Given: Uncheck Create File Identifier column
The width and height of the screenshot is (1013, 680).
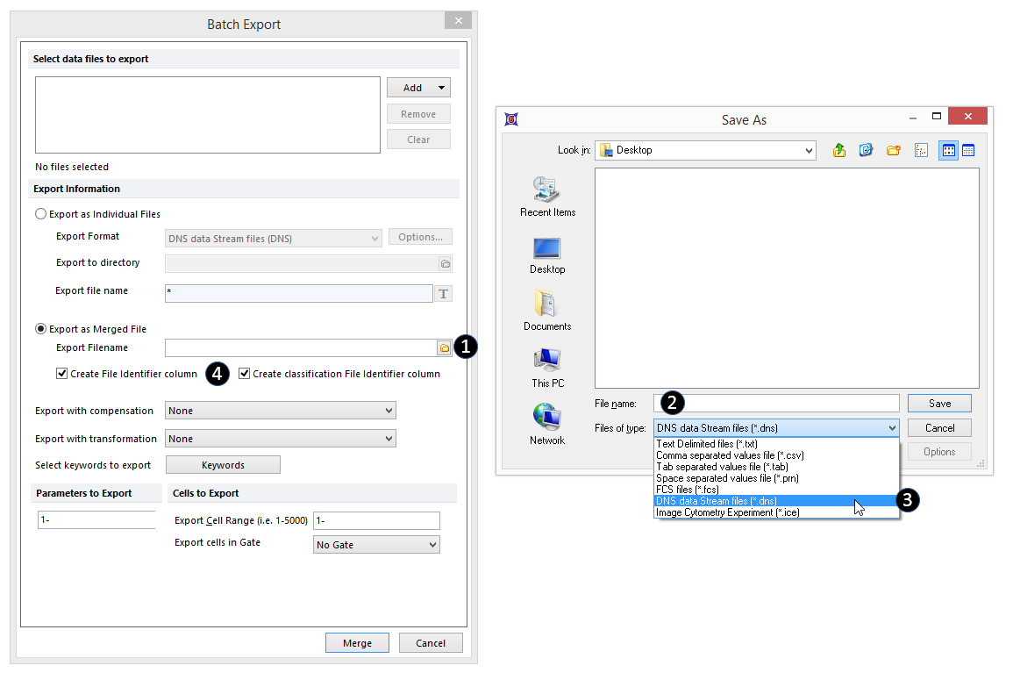Looking at the screenshot, I should tap(61, 374).
